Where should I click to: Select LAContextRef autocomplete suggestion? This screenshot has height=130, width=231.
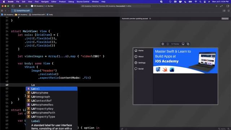(52, 101)
